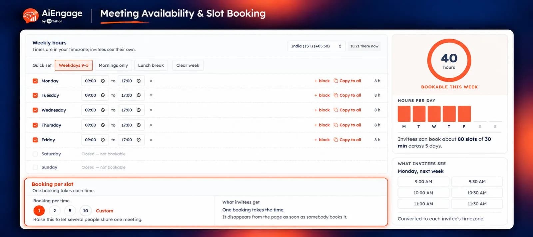This screenshot has height=237, width=533.
Task: Edit Monday start time 09:00 field
Action: [x=95, y=81]
